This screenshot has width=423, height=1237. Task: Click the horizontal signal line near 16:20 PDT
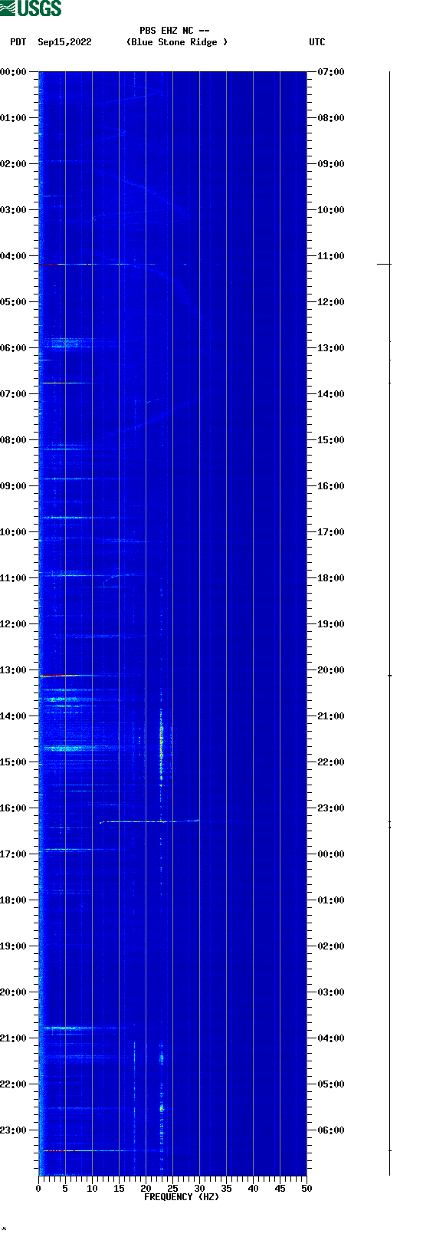click(149, 821)
